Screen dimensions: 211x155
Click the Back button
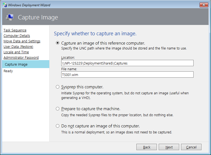tap(146, 147)
